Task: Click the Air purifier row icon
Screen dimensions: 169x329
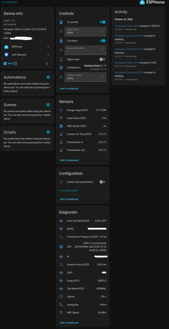Action: point(61,22)
